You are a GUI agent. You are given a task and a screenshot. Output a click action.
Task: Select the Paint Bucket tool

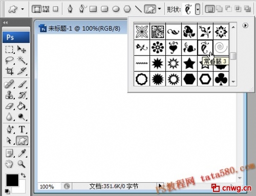pyautogui.click(x=22, y=106)
